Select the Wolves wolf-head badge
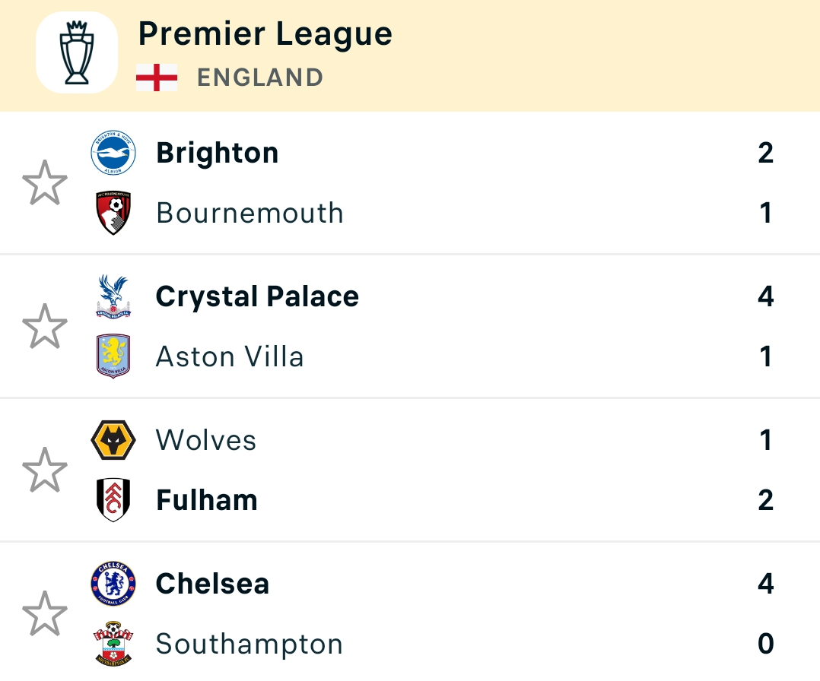 tap(113, 440)
